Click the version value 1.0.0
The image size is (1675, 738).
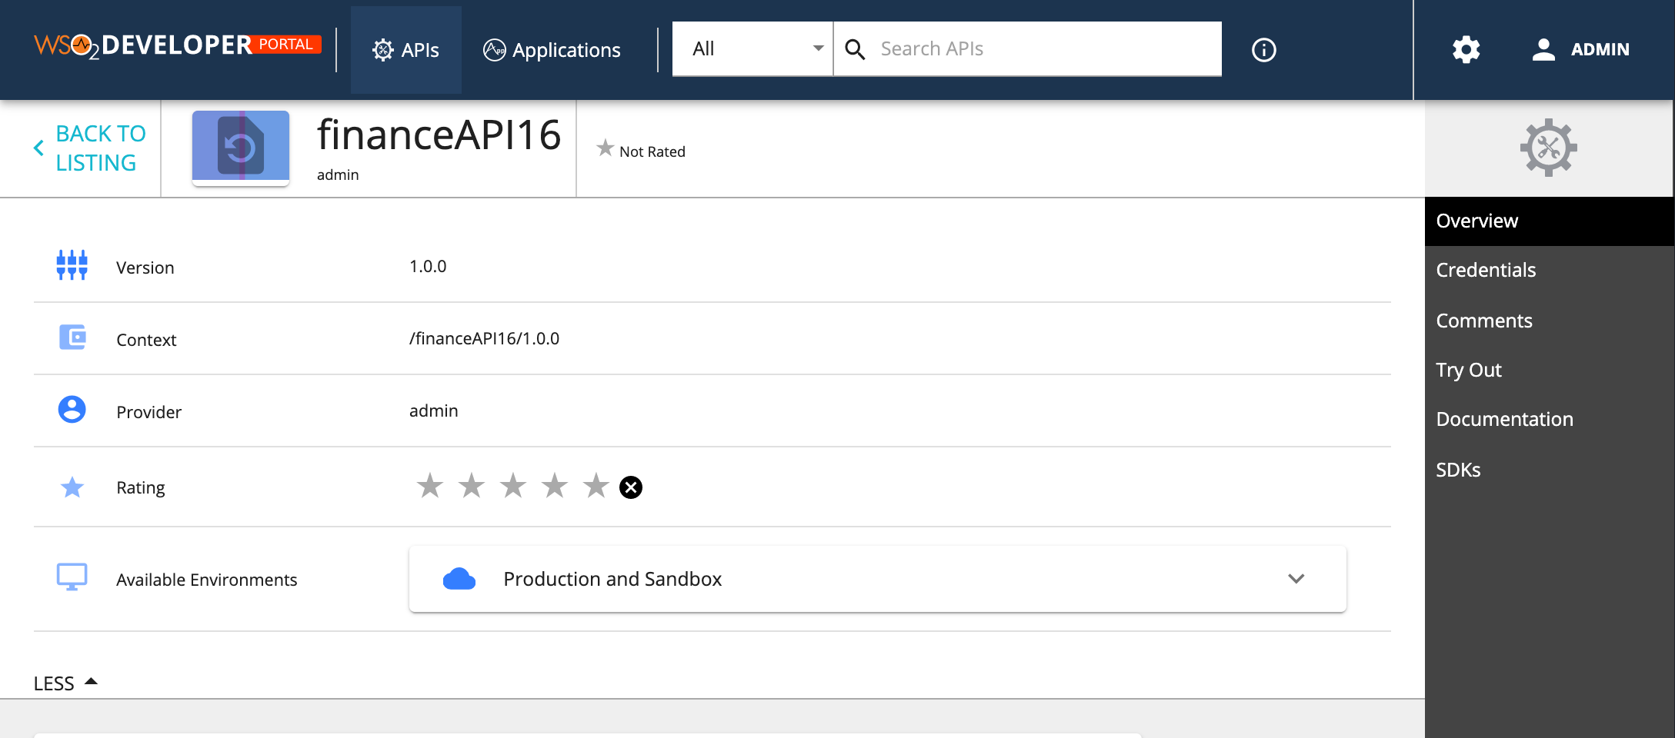point(428,266)
